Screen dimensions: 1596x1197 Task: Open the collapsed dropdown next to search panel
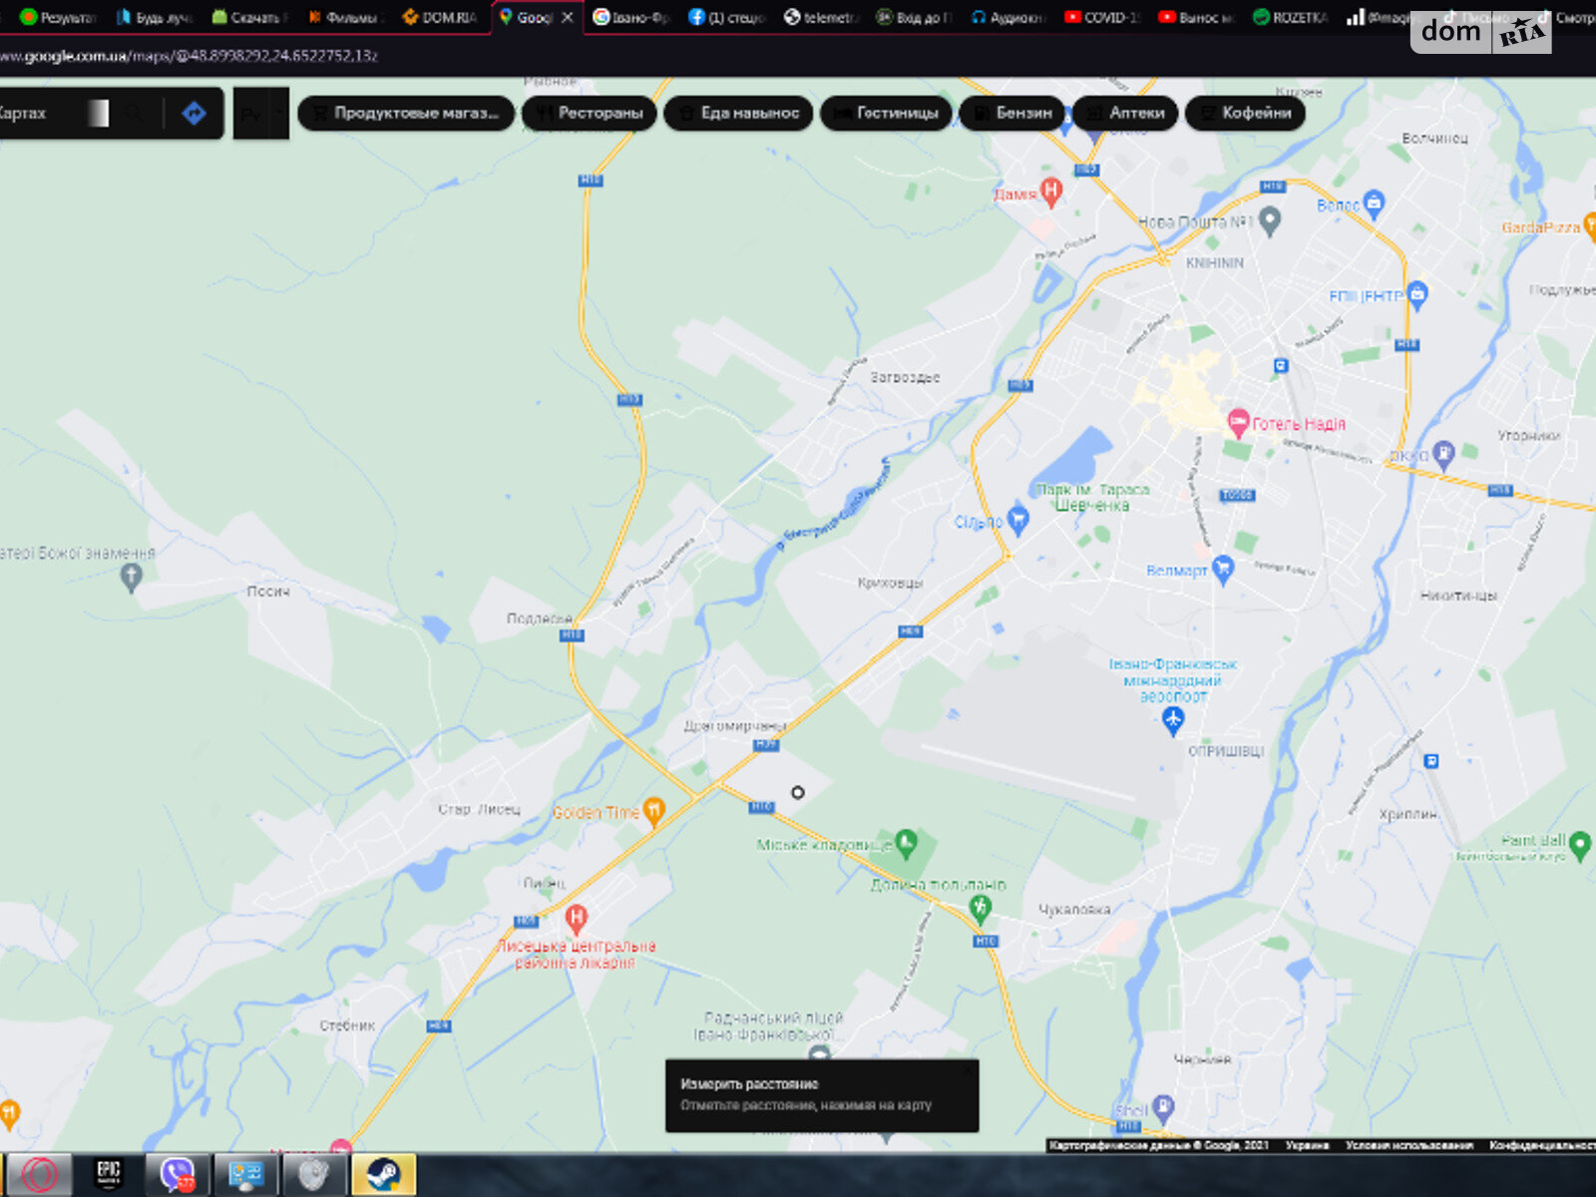click(x=261, y=114)
